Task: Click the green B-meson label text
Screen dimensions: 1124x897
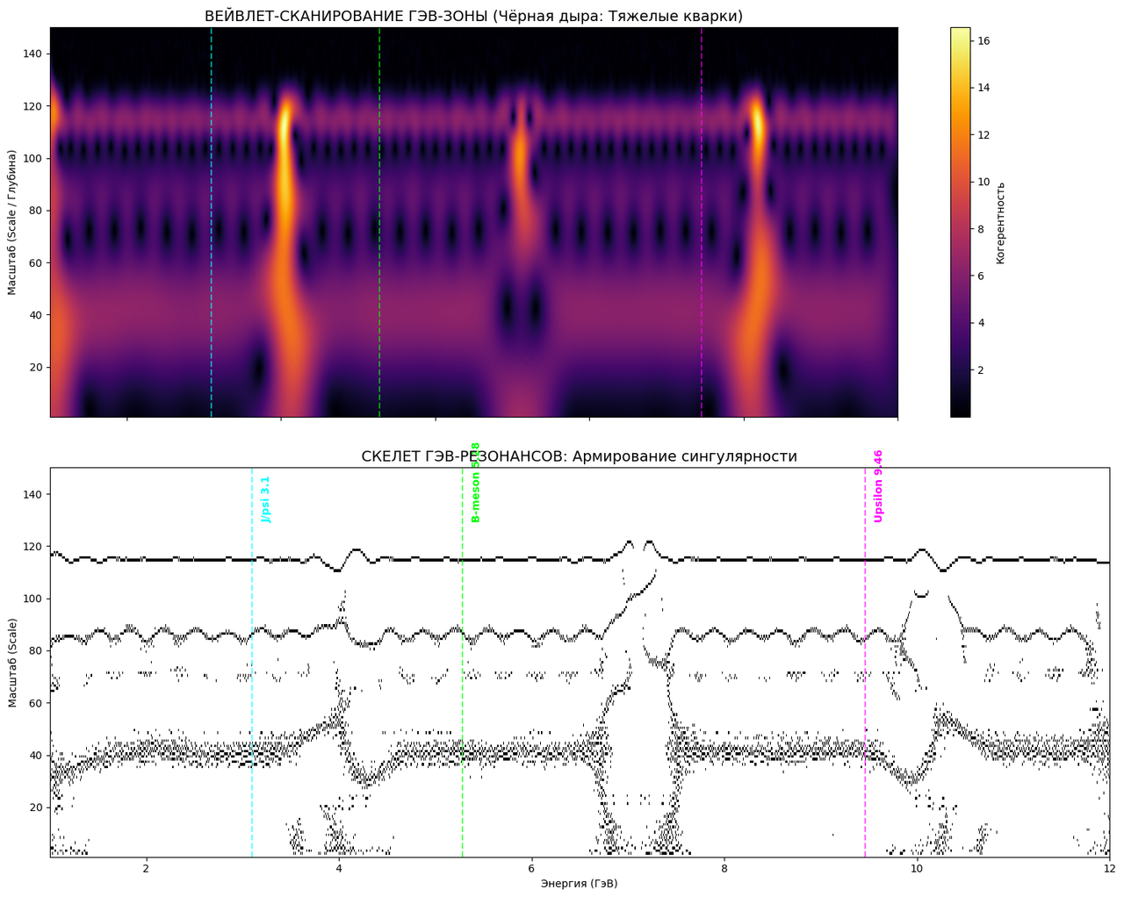Action: pyautogui.click(x=476, y=482)
